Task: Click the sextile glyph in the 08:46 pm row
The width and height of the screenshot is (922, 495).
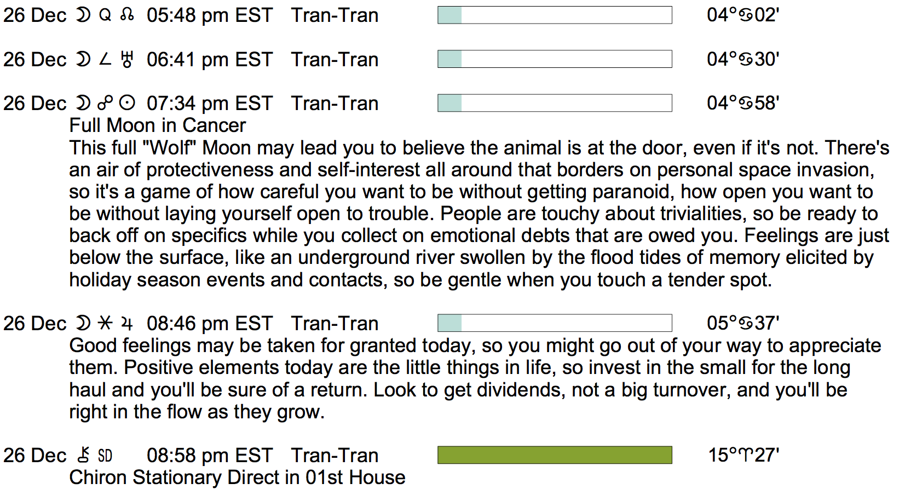Action: [105, 323]
